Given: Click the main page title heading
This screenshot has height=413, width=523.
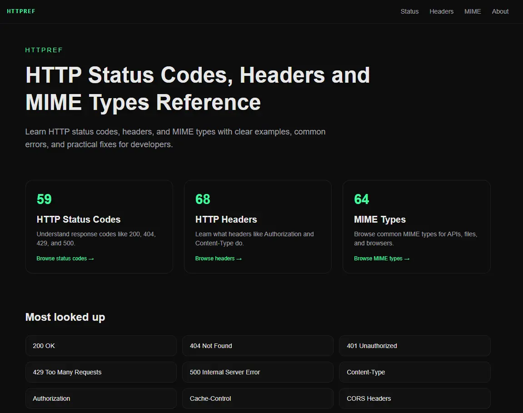Looking at the screenshot, I should [198, 89].
